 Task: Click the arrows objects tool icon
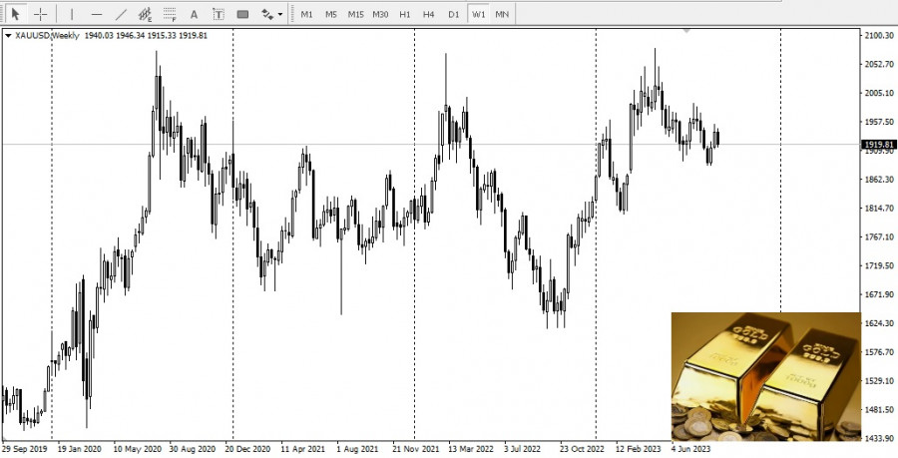266,14
